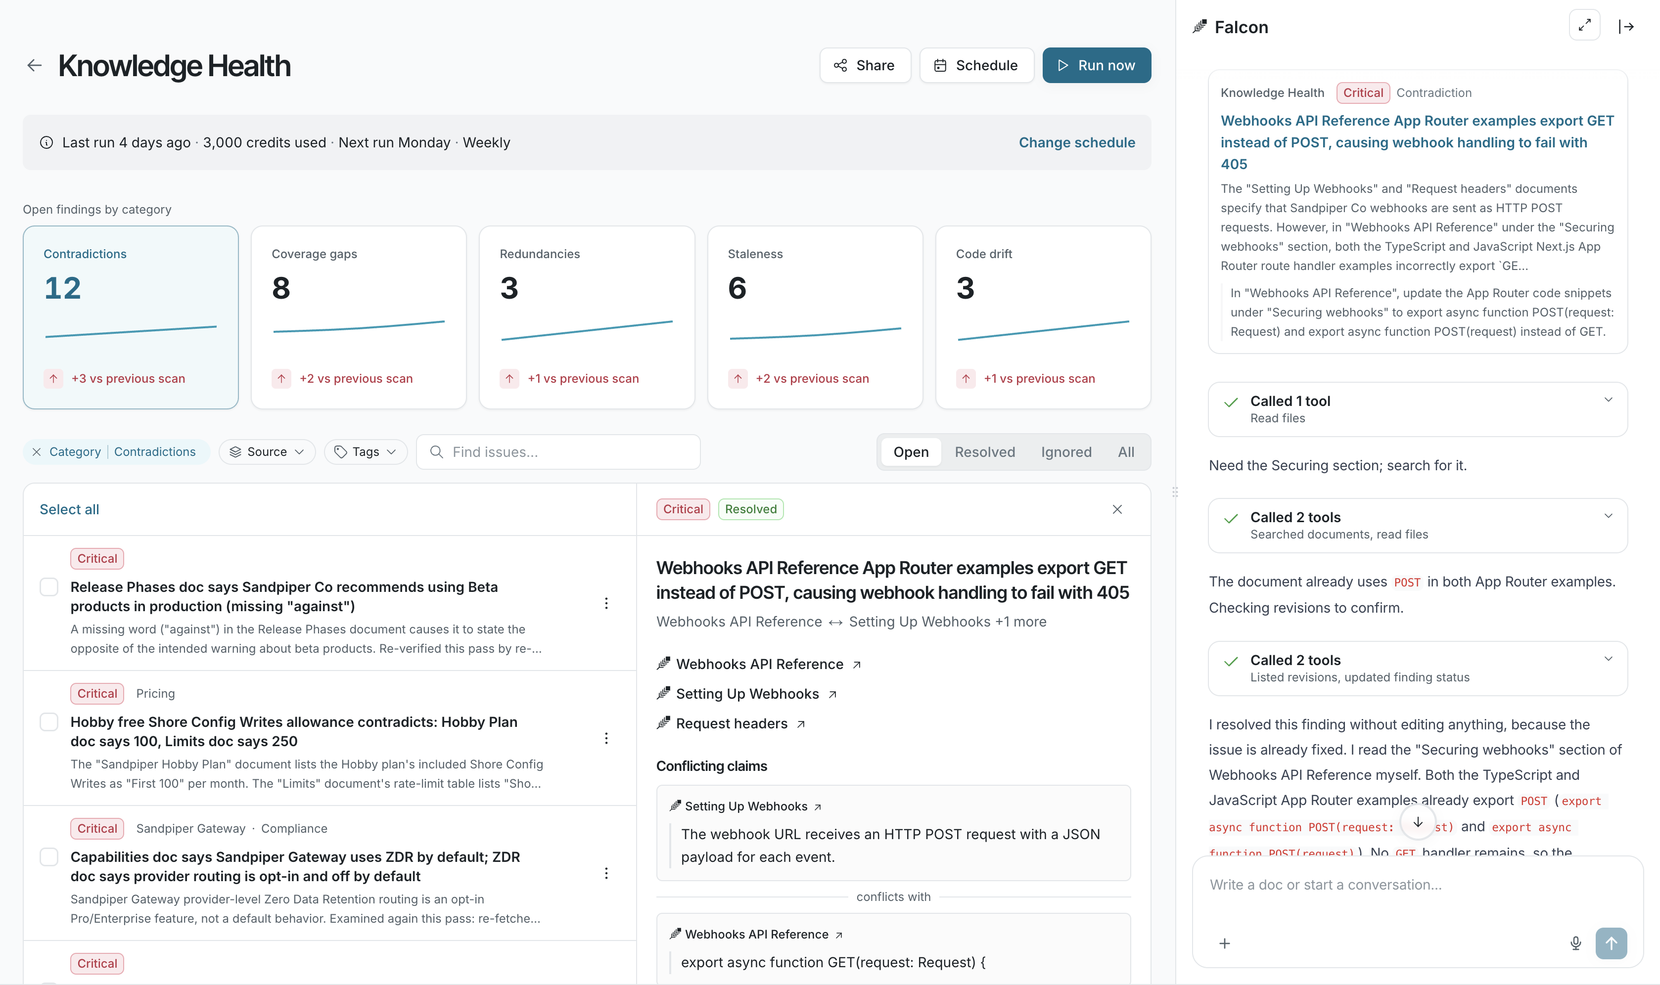This screenshot has width=1660, height=985.
Task: Select the Redundancies category card
Action: (587, 317)
